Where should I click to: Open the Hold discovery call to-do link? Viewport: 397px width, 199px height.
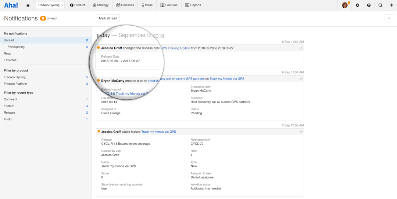tap(176, 79)
